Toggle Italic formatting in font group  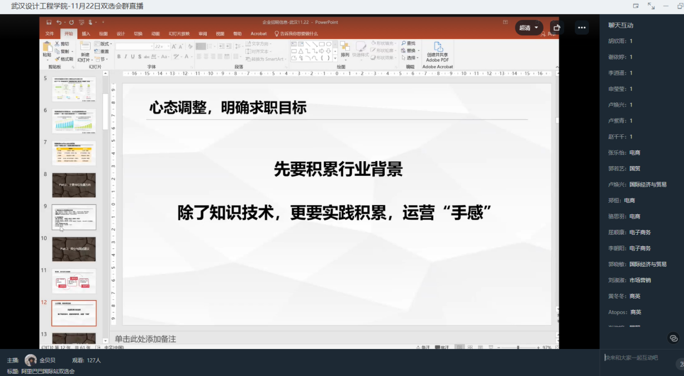(125, 57)
